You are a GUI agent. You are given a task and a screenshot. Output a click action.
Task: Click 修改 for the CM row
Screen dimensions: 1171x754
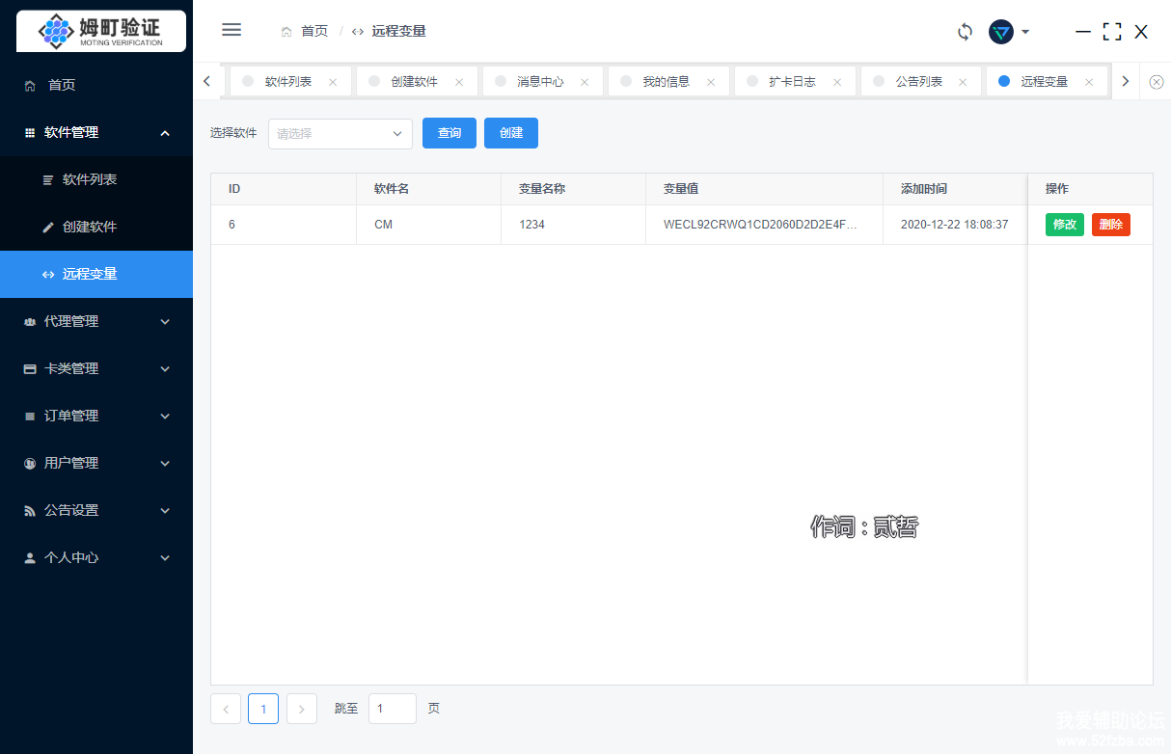point(1065,225)
